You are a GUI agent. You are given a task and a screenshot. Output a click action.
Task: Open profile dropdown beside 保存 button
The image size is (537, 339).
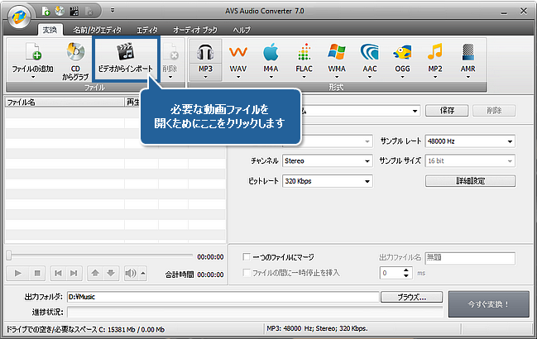click(415, 111)
